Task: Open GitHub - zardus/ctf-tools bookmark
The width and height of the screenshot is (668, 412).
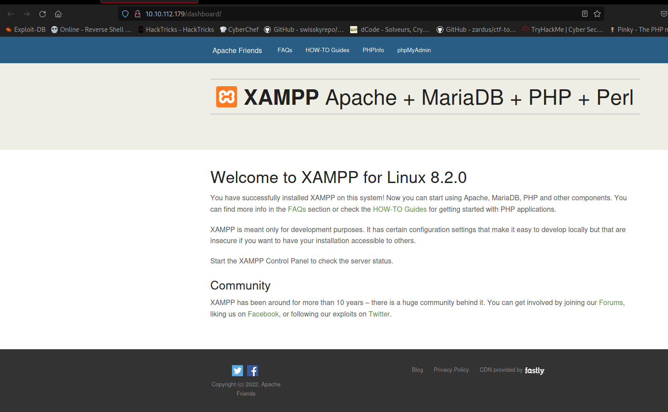Action: [x=476, y=30]
